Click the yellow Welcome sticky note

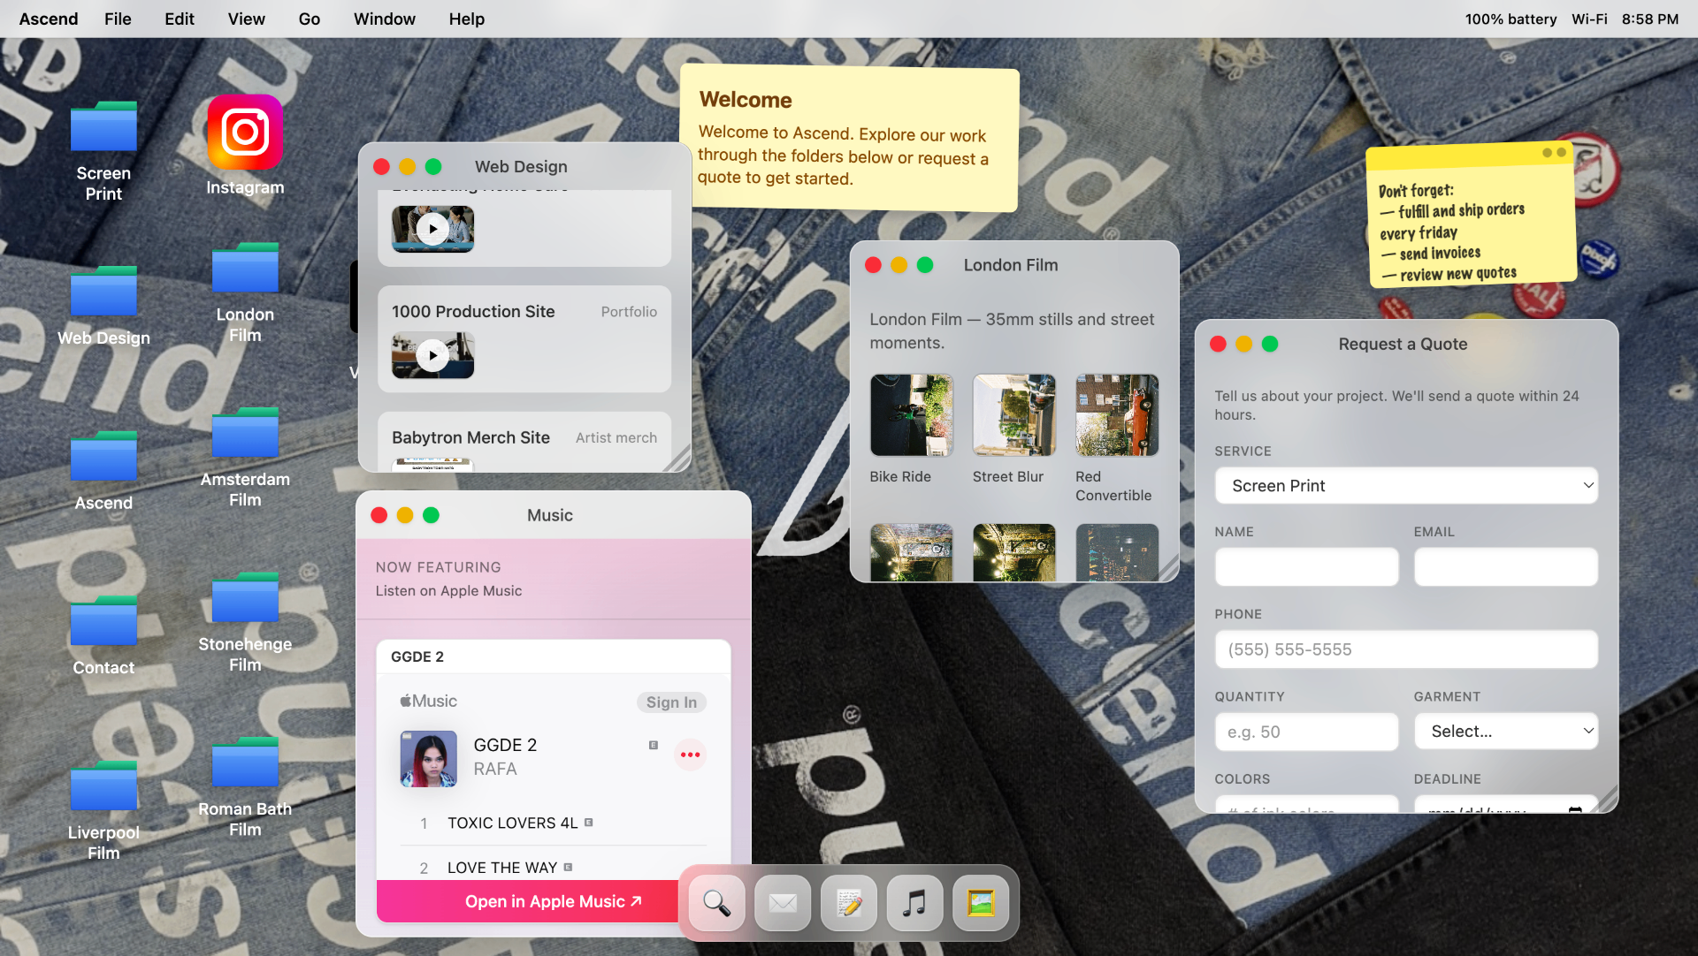click(x=849, y=138)
